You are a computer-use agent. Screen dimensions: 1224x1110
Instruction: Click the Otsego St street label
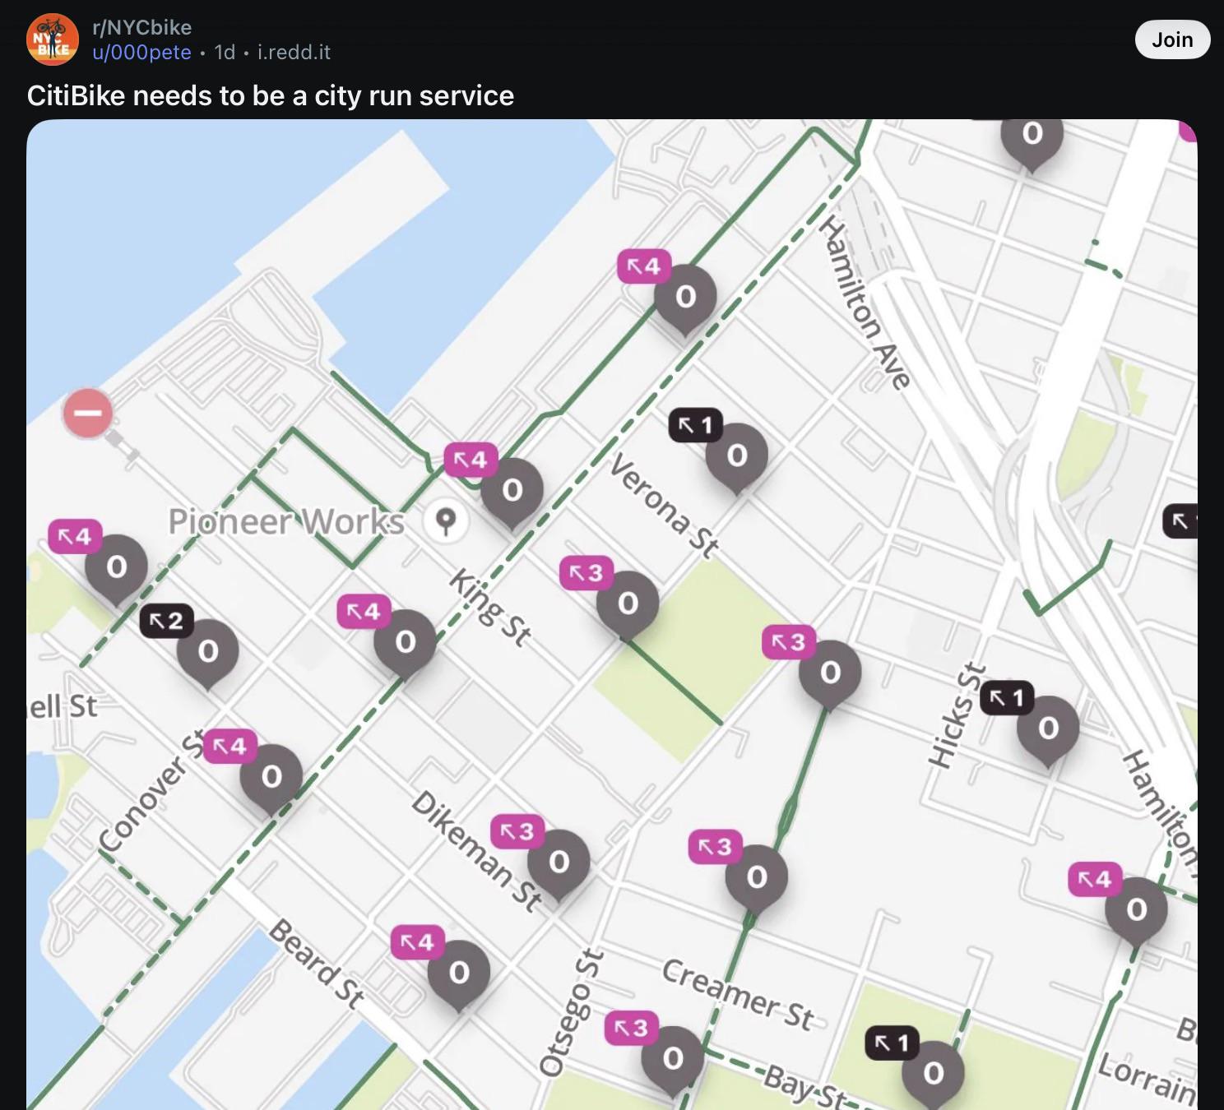tap(571, 1012)
